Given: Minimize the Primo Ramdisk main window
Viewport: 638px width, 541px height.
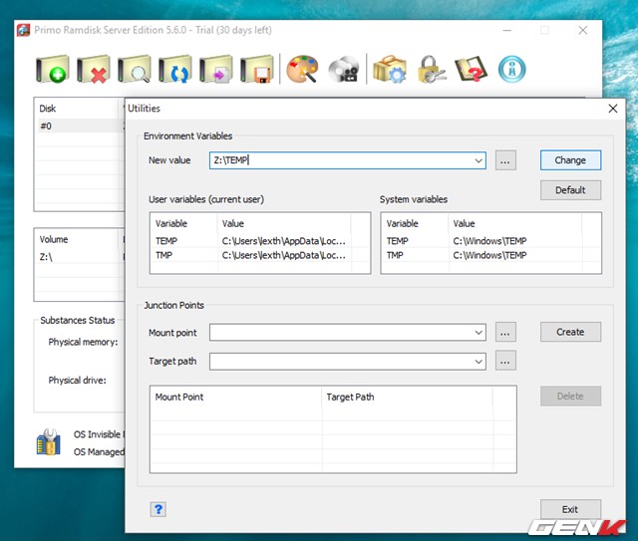Looking at the screenshot, I should click(x=506, y=30).
